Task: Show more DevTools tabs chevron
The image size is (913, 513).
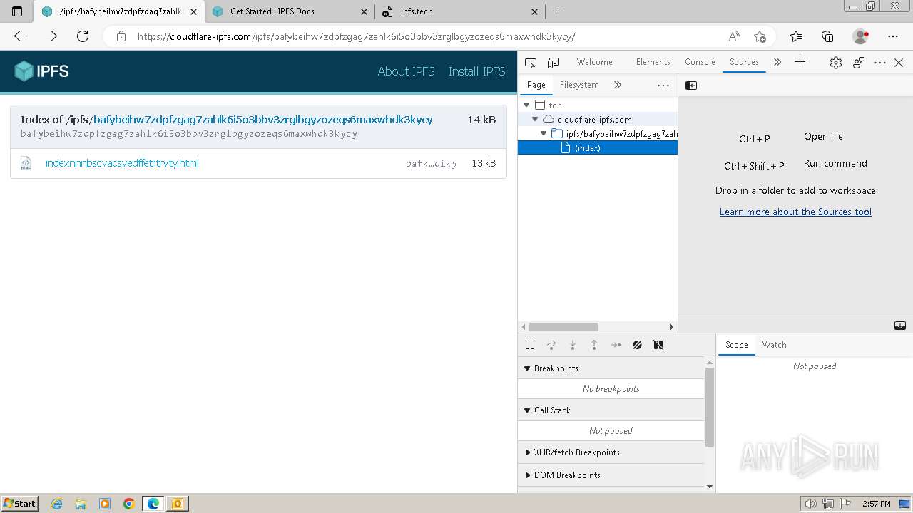Action: click(x=777, y=62)
